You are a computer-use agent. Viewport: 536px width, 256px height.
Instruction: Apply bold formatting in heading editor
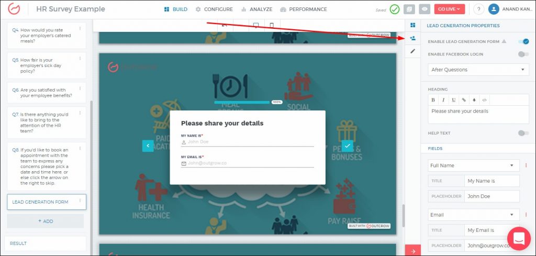point(433,99)
